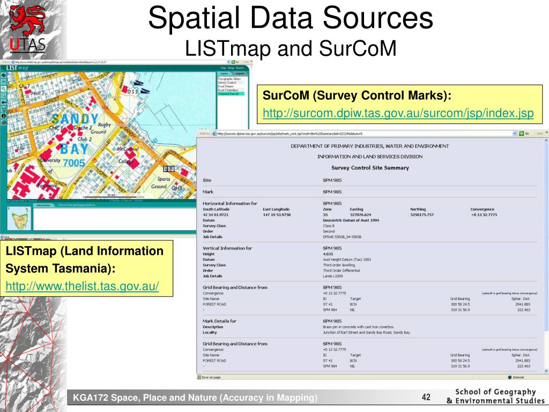Screen dimensions: 549x412
Task: Click the Height value 4.631
Action: pyautogui.click(x=328, y=254)
